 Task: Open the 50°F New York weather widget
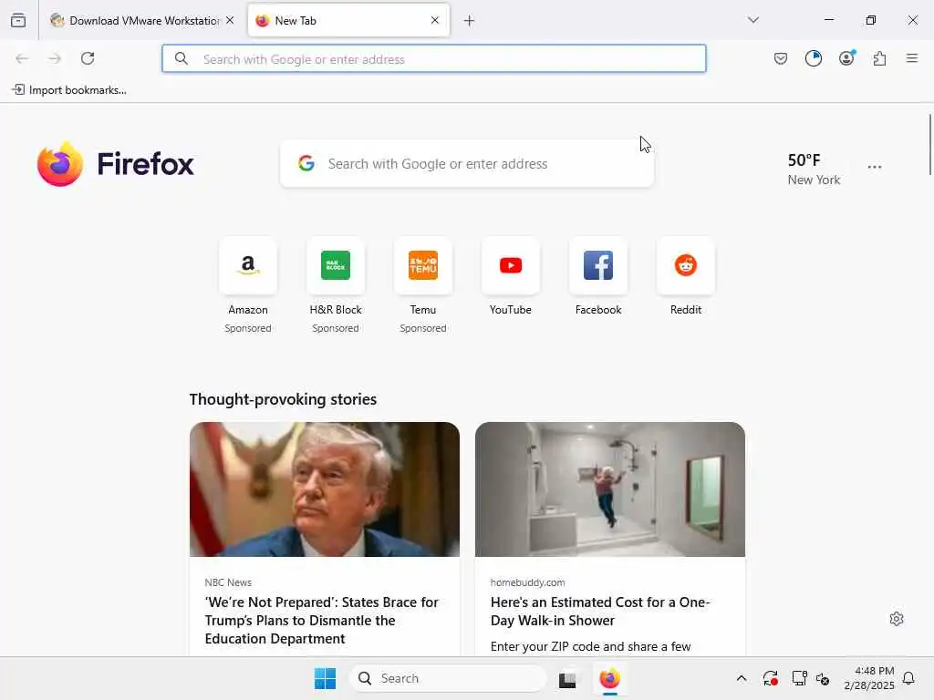(813, 170)
